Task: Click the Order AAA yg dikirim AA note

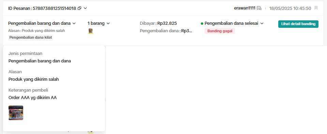Action: (x=32, y=98)
